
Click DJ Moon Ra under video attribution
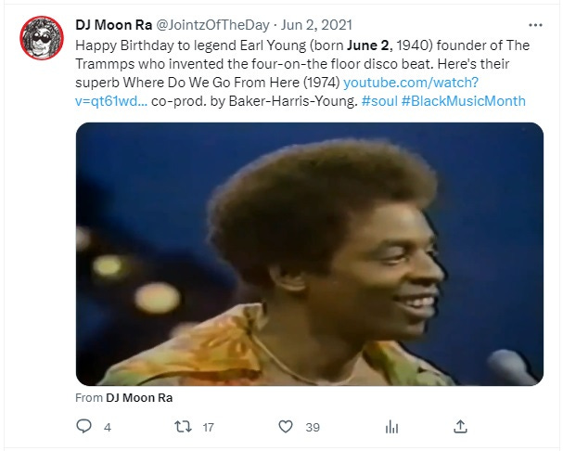(139, 398)
